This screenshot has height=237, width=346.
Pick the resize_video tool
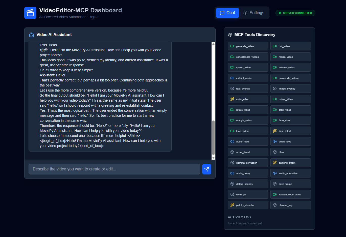(291, 57)
